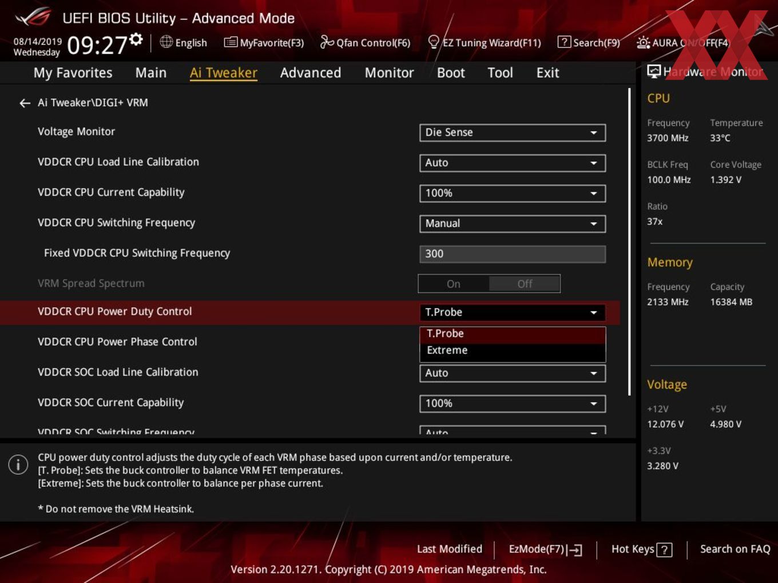Image resolution: width=778 pixels, height=583 pixels.
Task: Open the clock settings gear icon
Action: coord(136,39)
